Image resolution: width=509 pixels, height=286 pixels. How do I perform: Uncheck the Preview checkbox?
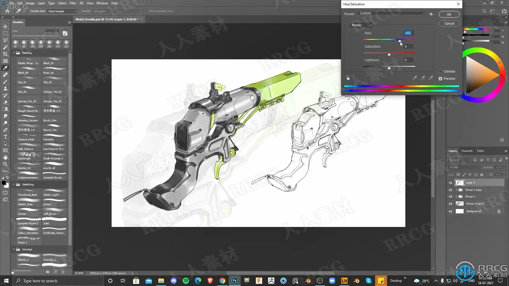440,79
